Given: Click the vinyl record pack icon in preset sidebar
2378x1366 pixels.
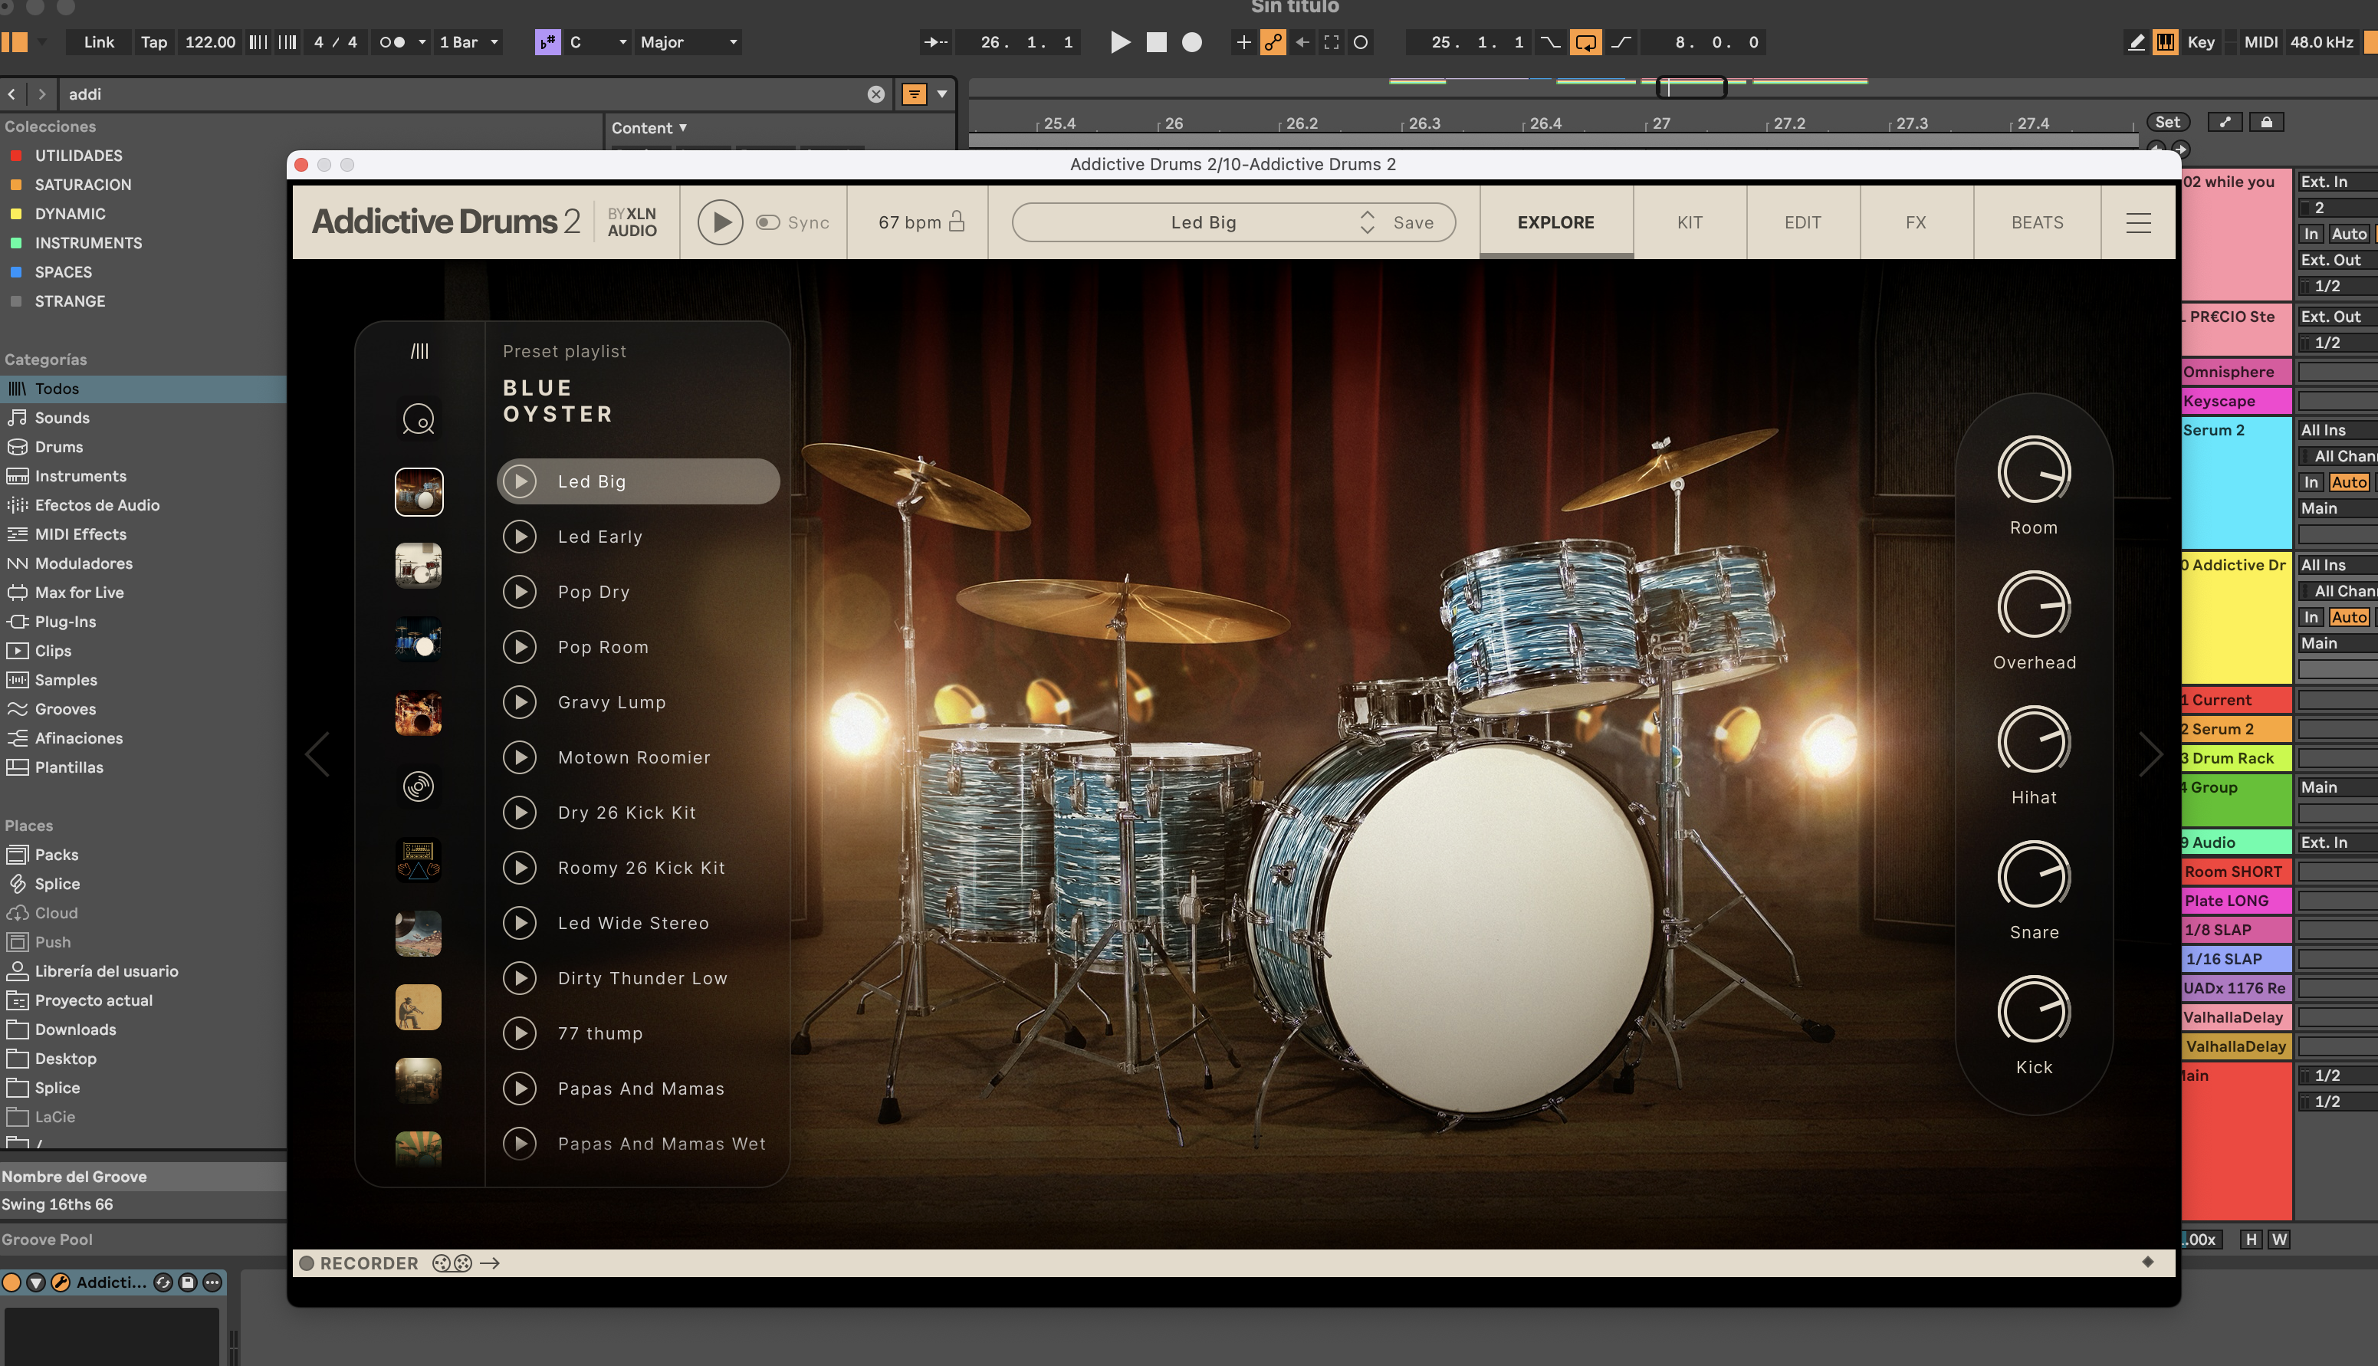Looking at the screenshot, I should 419,786.
